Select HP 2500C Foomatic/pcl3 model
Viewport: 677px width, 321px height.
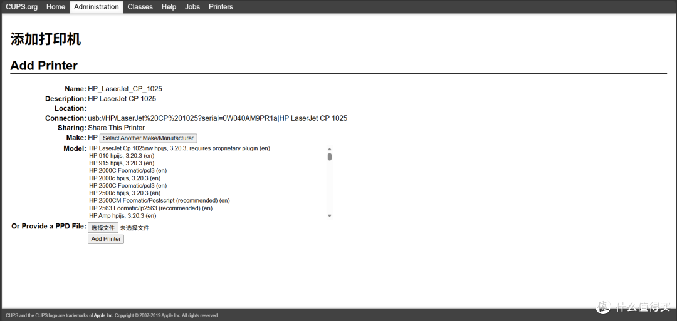[207, 186]
